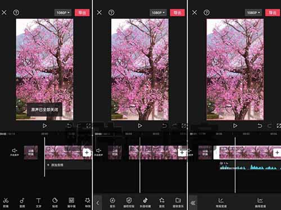
Task: Open the 剪辑 scissors tool on left screen
Action: tap(6, 203)
